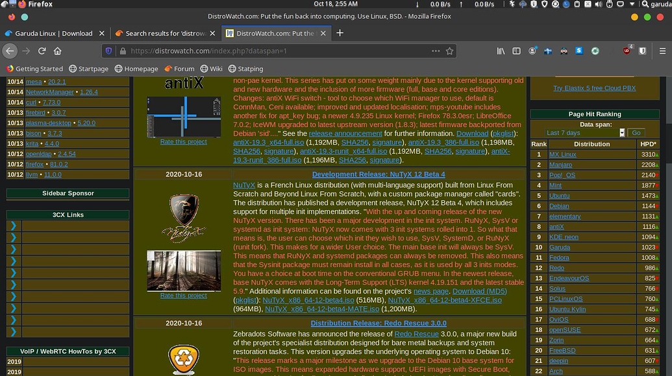Click the volume icon in the system tray
672x376 pixels.
[598, 5]
